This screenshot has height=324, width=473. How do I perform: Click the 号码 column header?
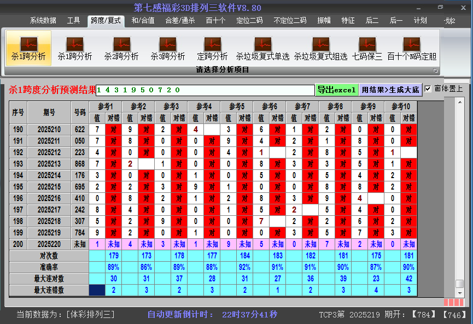[x=80, y=113]
